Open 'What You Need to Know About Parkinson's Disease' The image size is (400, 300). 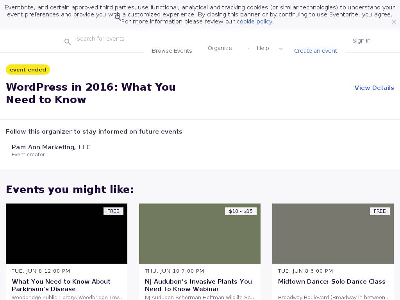pyautogui.click(x=61, y=285)
